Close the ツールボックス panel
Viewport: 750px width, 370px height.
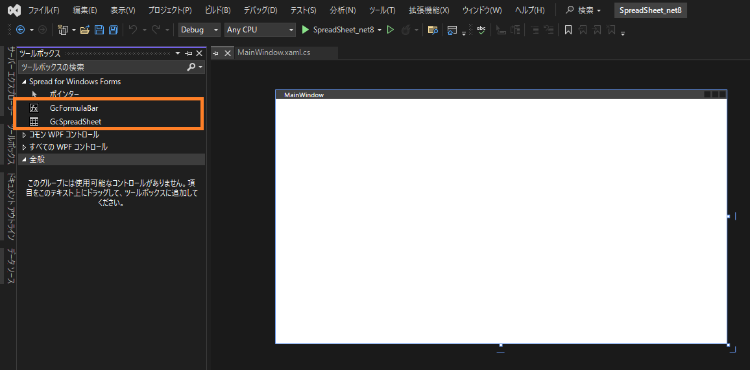click(199, 53)
